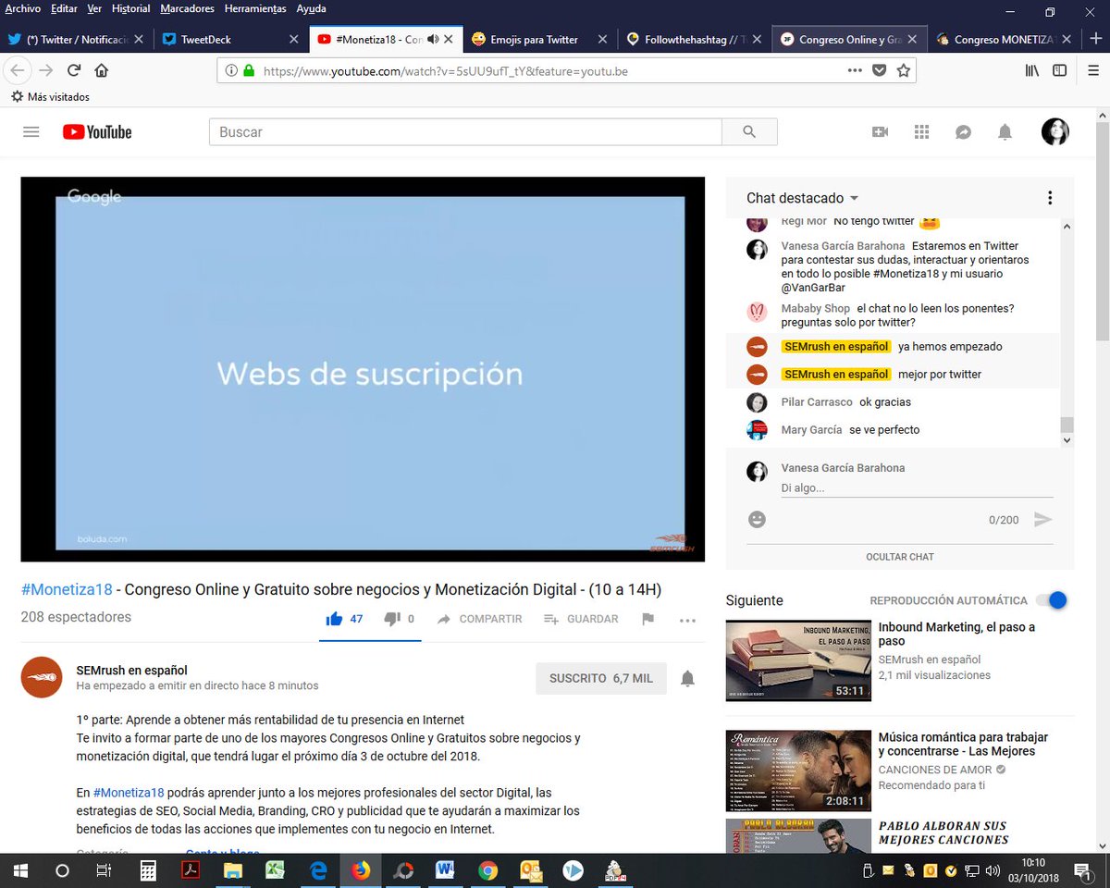Expand the Chat destacado dropdown

(x=803, y=198)
